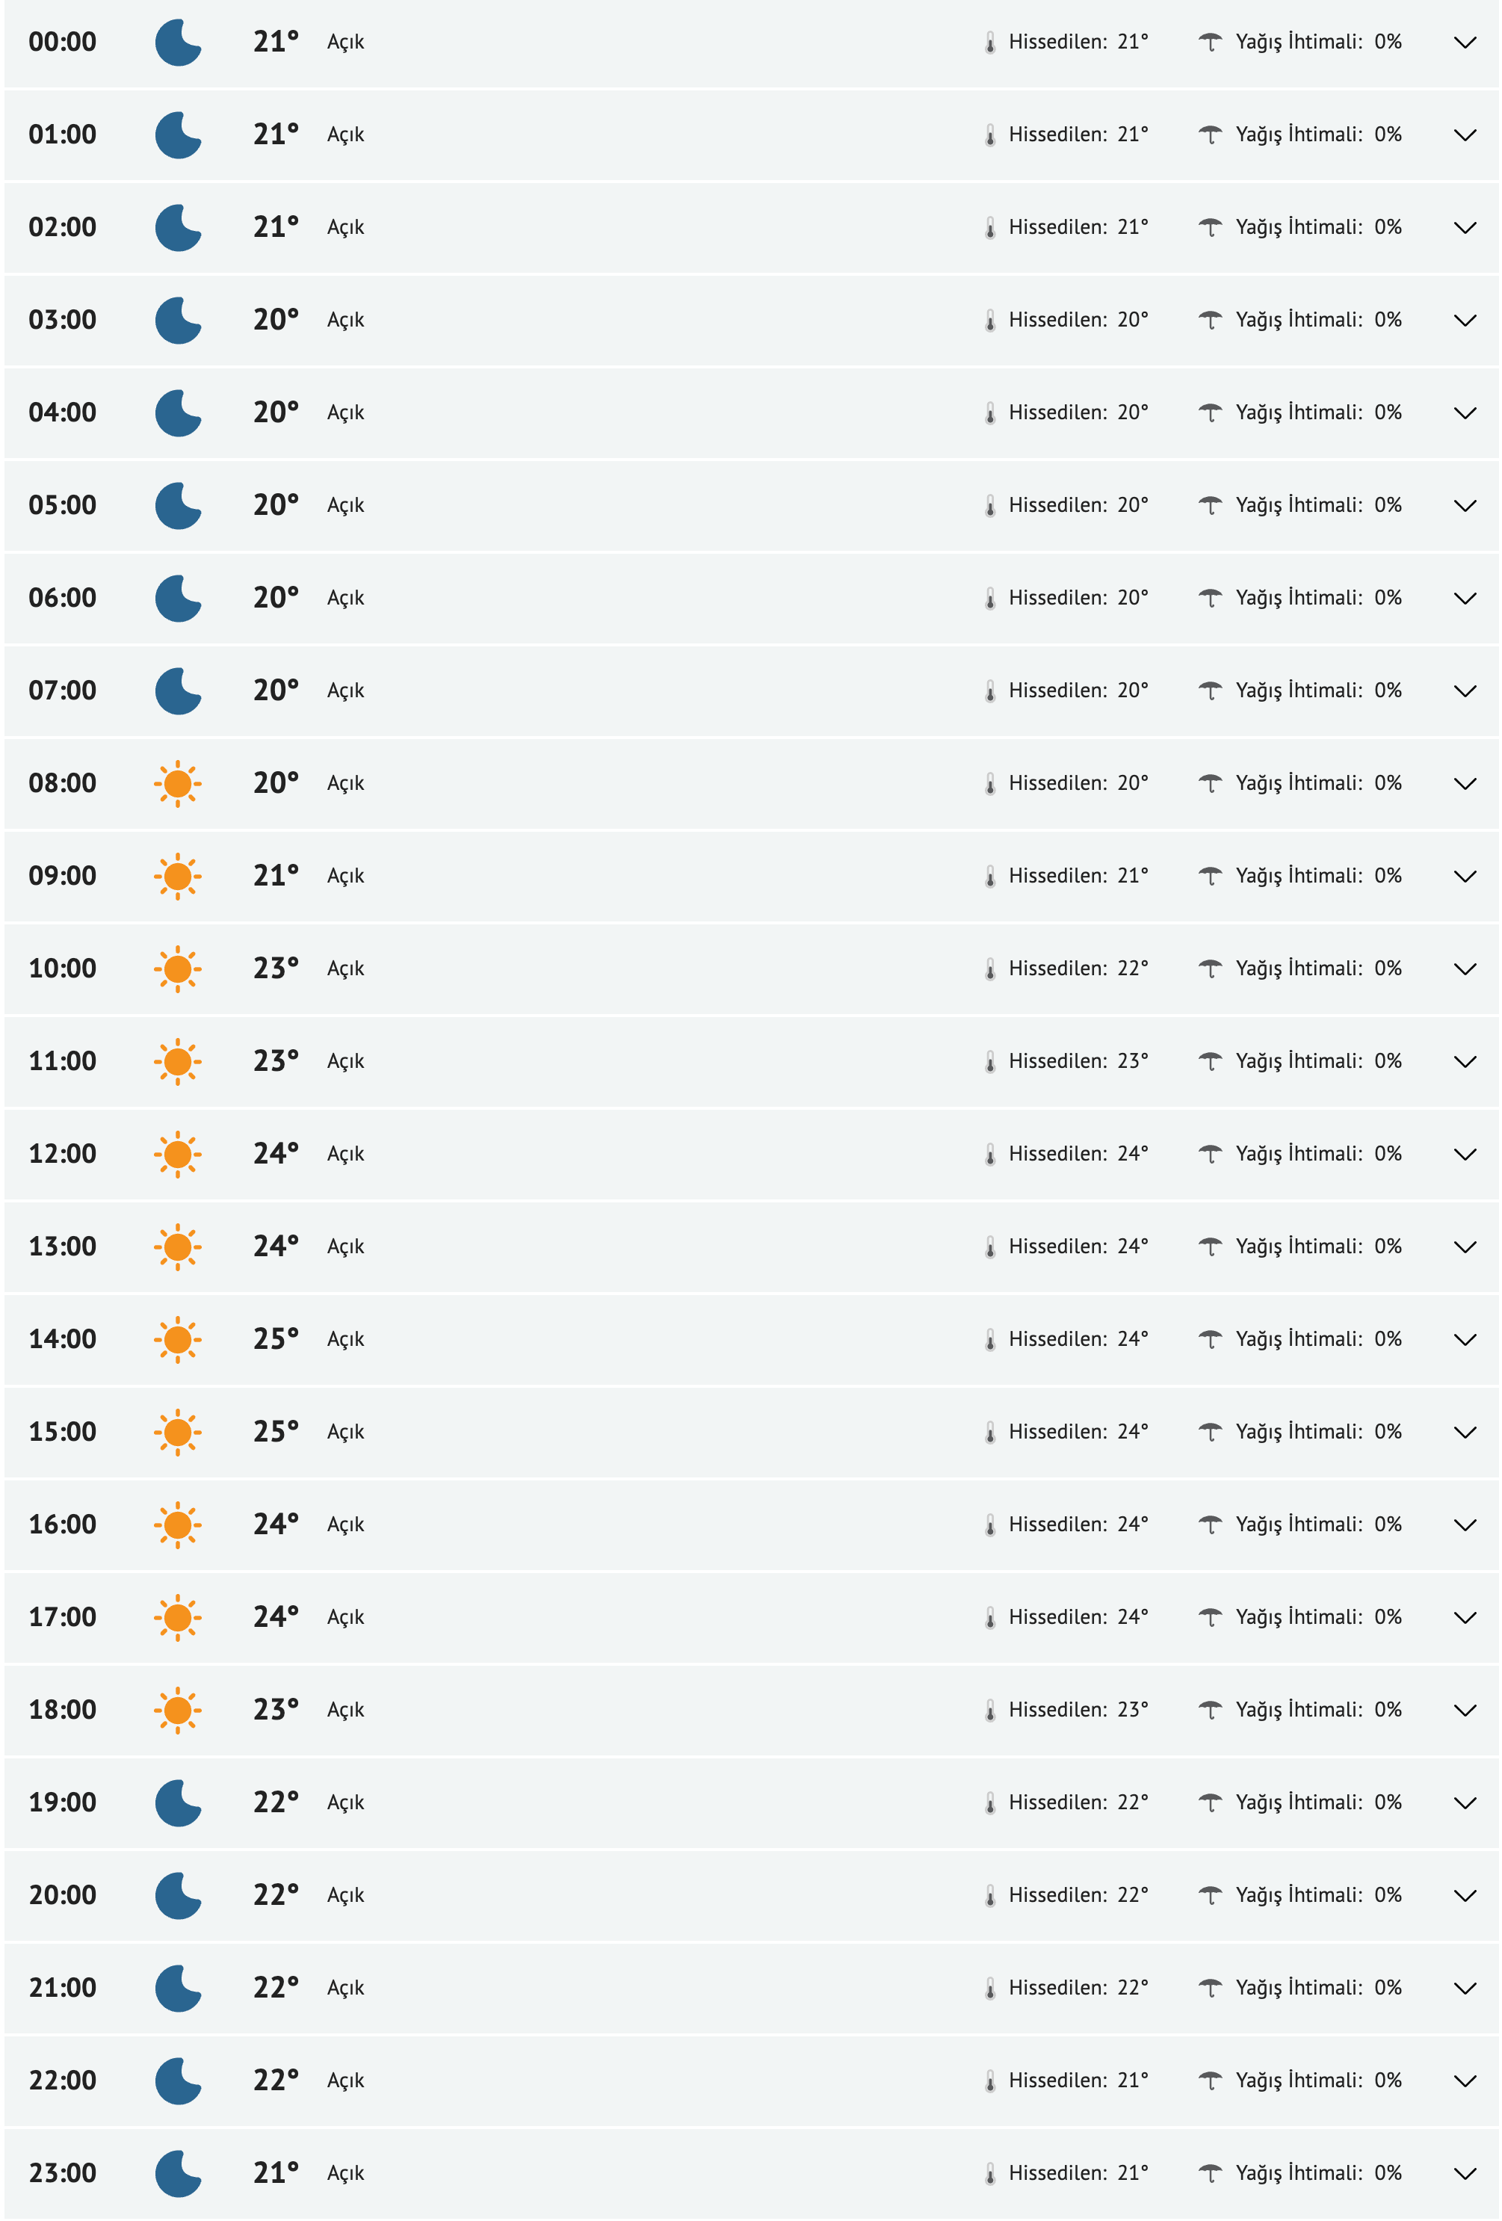Expand the 09:00 forecast row chevron

click(x=1464, y=877)
